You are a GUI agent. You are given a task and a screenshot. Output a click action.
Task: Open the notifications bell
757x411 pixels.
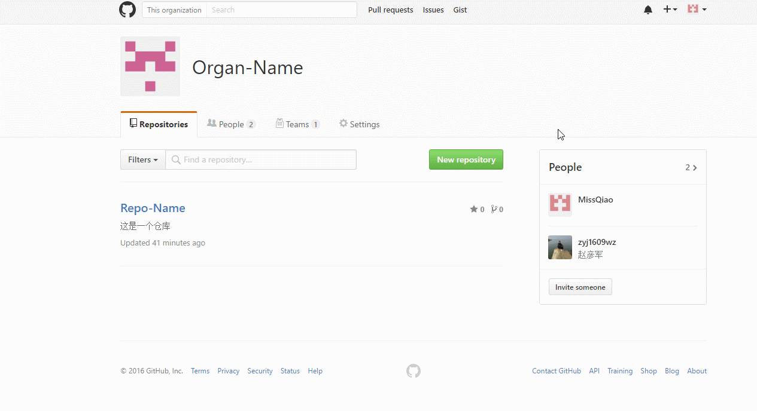[648, 10]
